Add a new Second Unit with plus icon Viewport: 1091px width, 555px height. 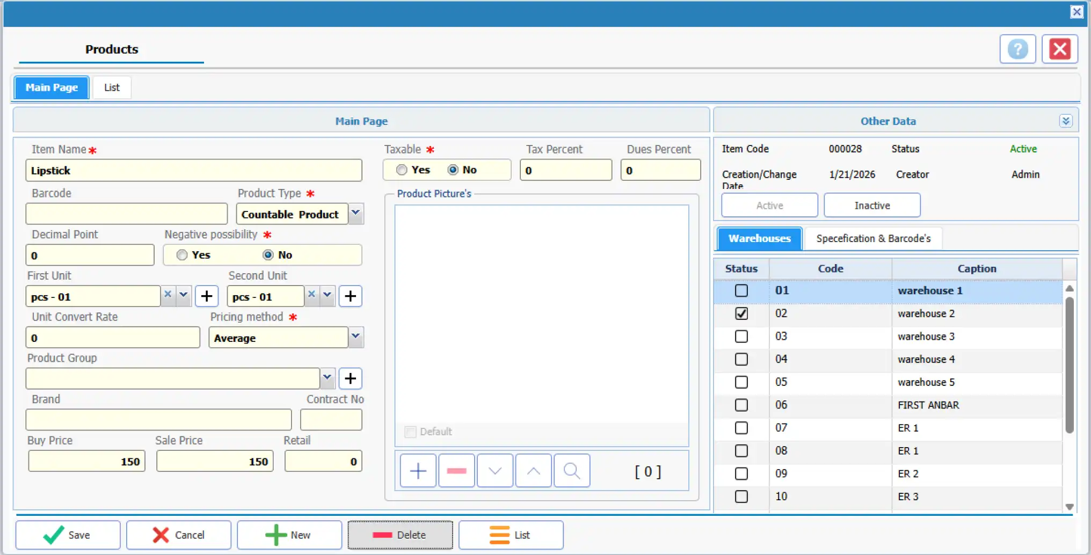(350, 296)
